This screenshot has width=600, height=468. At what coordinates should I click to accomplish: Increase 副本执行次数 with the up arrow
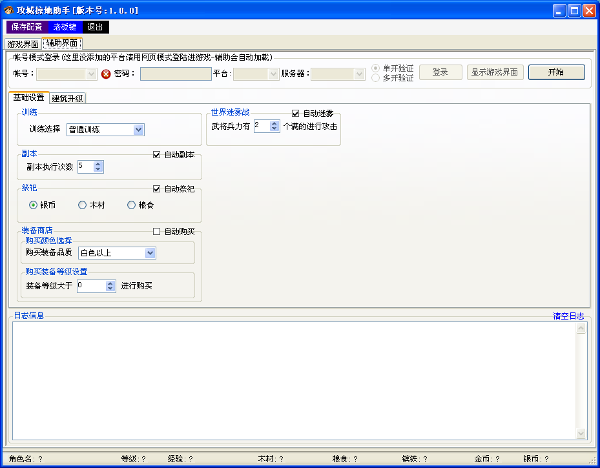98,163
